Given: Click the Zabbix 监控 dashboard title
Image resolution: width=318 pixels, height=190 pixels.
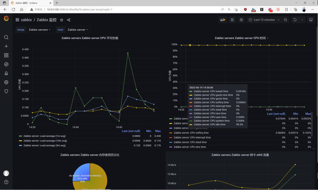Looking at the screenshot, I should 47,20.
